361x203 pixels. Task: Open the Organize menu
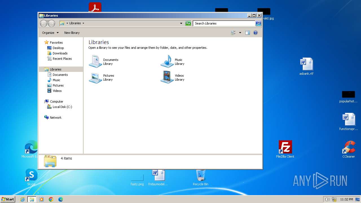50,33
